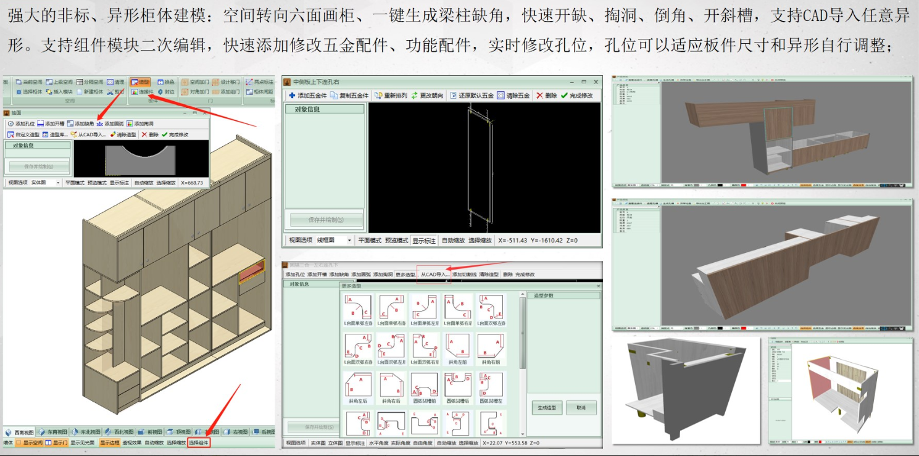
Task: Click 换色 in the ribbon
Action: coord(165,82)
